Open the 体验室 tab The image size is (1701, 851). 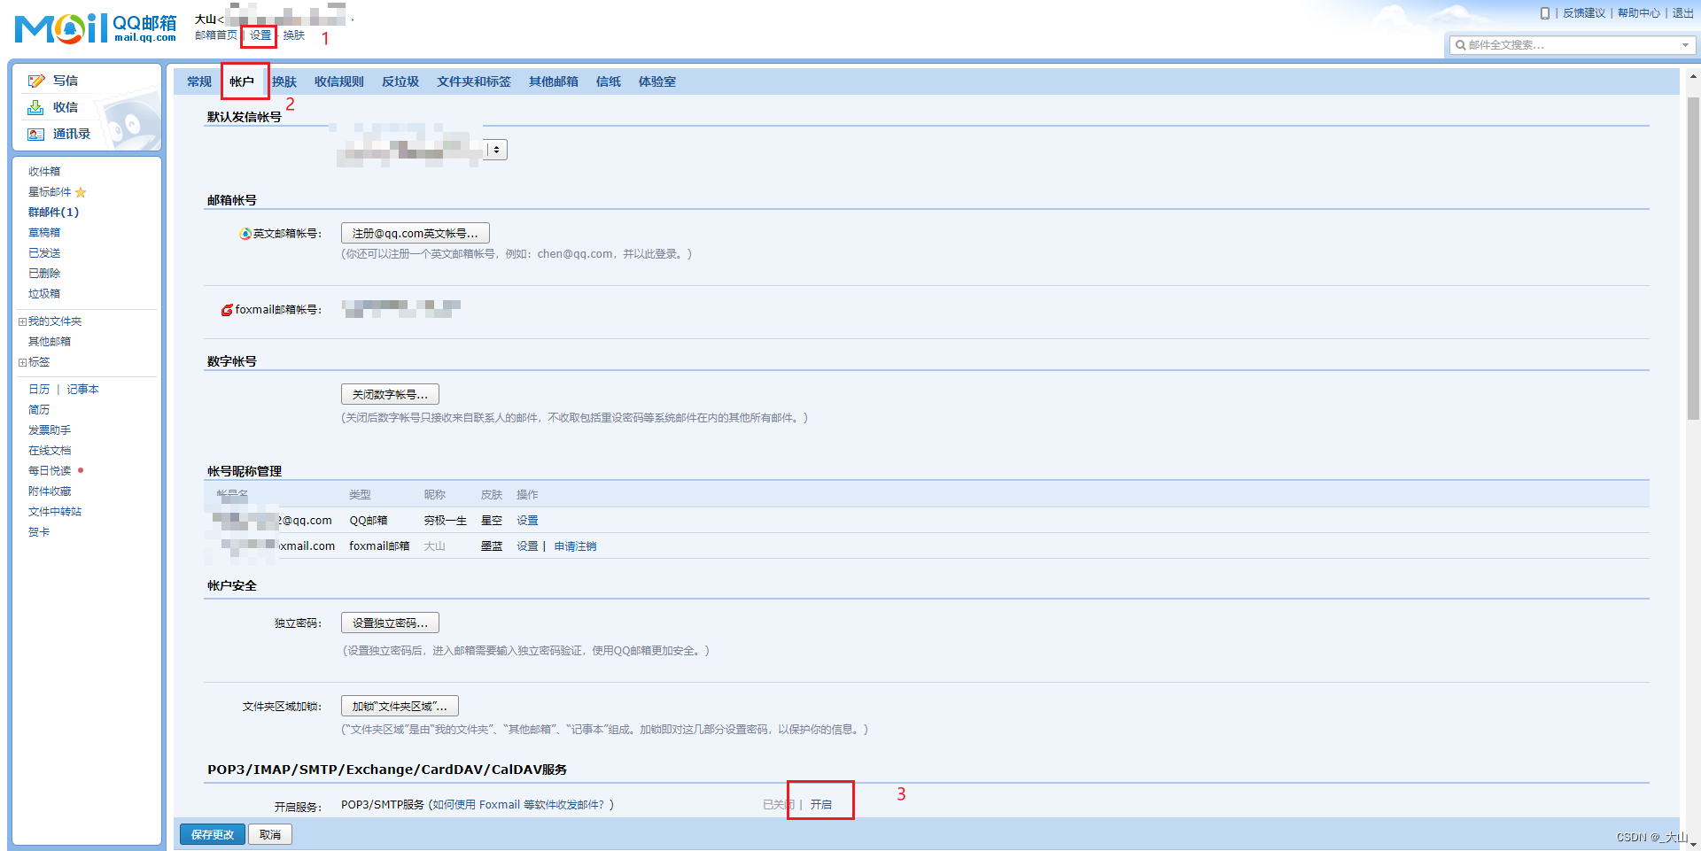pyautogui.click(x=657, y=81)
